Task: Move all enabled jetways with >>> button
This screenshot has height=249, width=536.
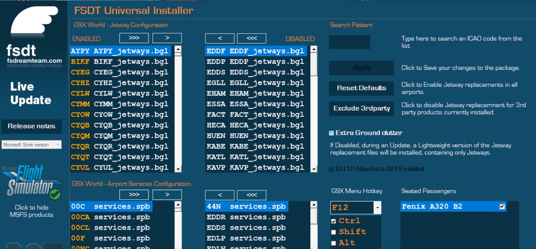Action: 134,38
